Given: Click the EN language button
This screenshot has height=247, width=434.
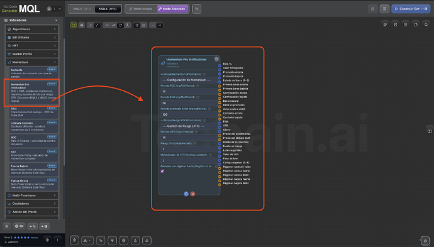Looking at the screenshot, I should pyautogui.click(x=19, y=226).
